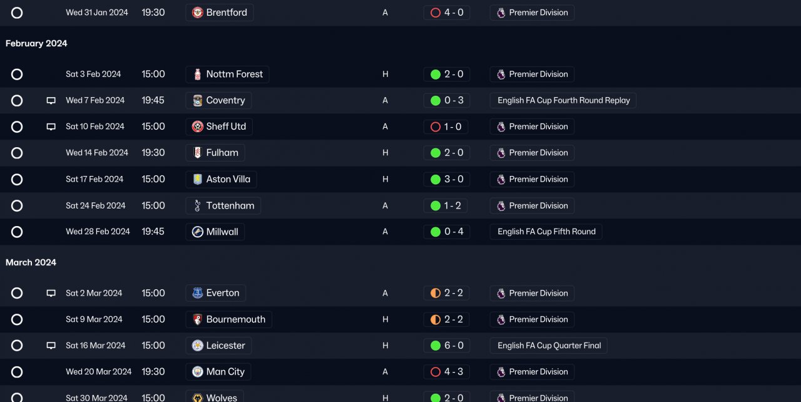801x402 pixels.
Task: Click the Everton club badge icon
Action: 198,293
